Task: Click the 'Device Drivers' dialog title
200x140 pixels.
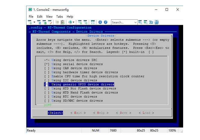Action: tap(101, 36)
